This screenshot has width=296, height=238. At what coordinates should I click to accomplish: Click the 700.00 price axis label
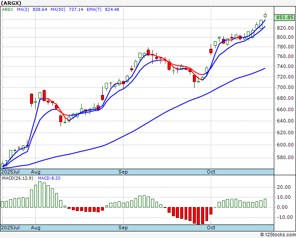click(x=285, y=87)
